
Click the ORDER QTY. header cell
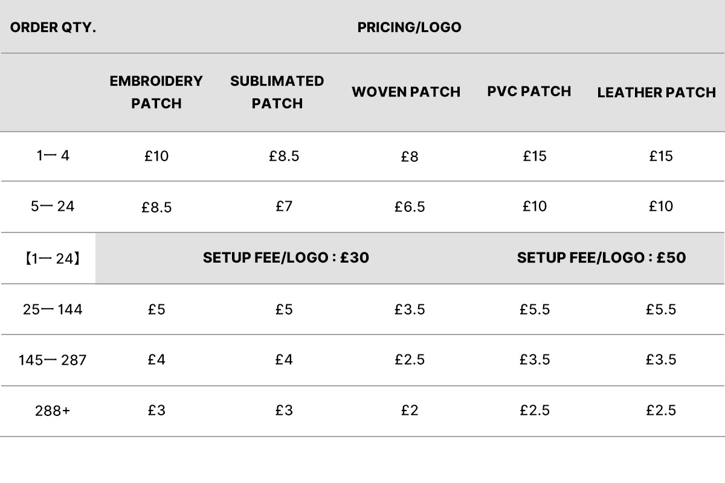coord(53,27)
